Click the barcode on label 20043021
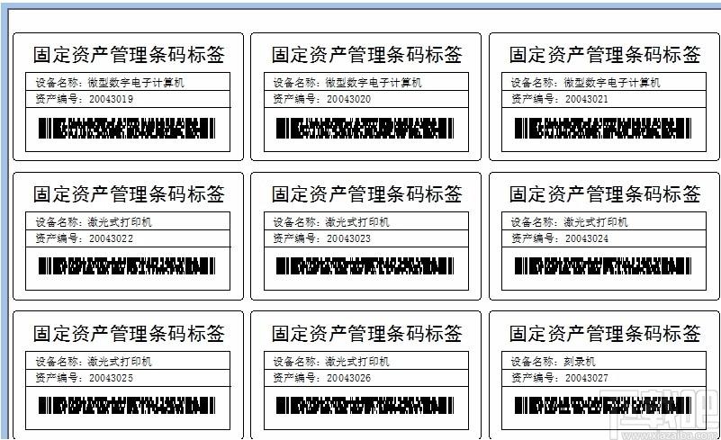The image size is (721, 440). [602, 128]
